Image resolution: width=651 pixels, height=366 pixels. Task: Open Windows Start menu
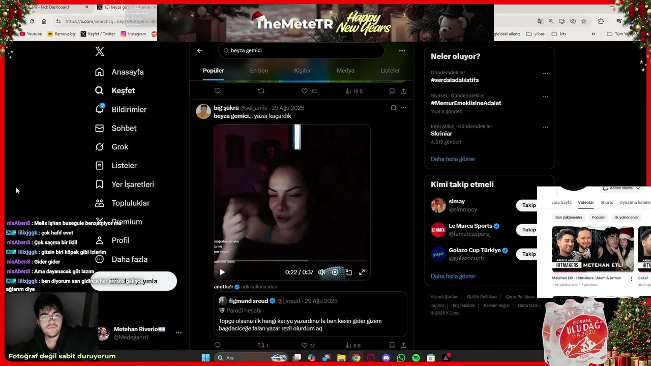click(x=205, y=358)
